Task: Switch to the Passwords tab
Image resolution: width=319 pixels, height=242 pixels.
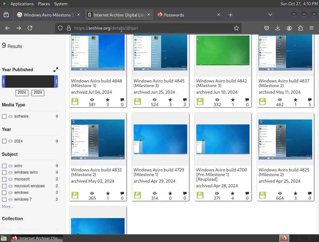Action: 189,15
